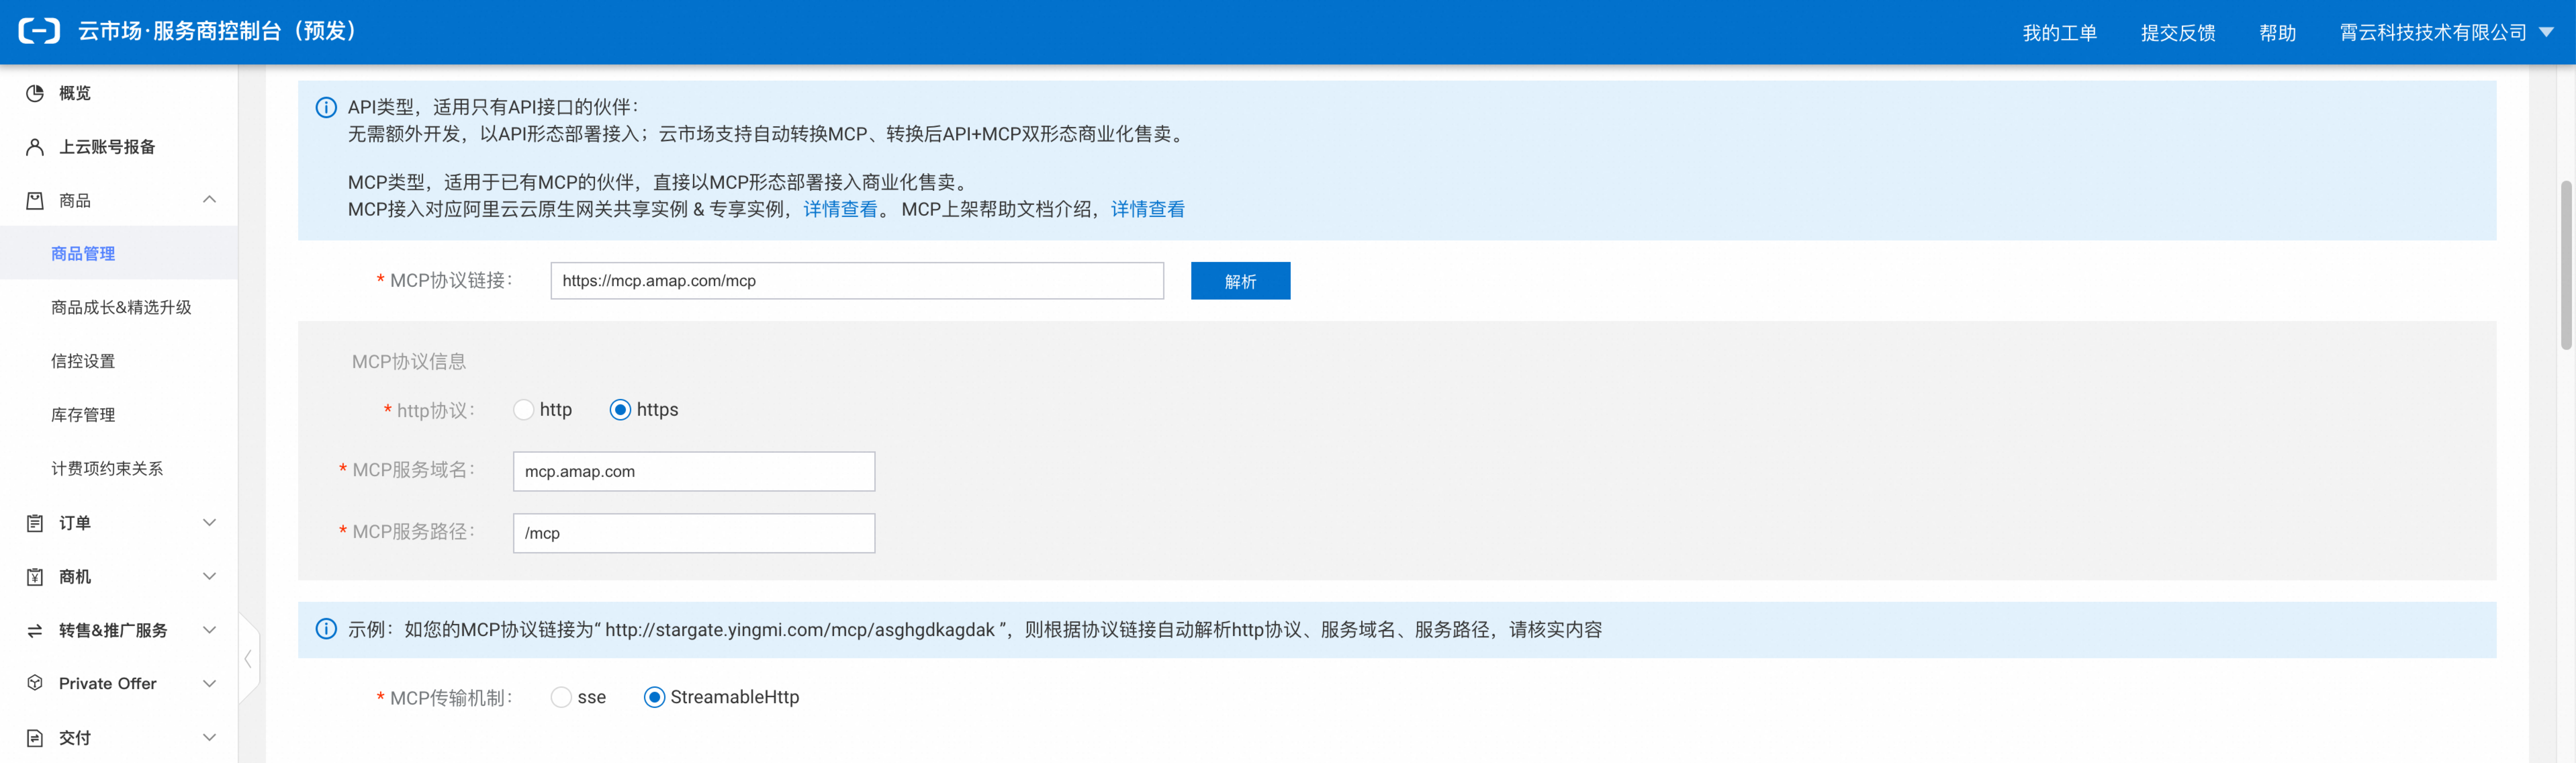Click the cloud marketplace logo icon

[39, 31]
